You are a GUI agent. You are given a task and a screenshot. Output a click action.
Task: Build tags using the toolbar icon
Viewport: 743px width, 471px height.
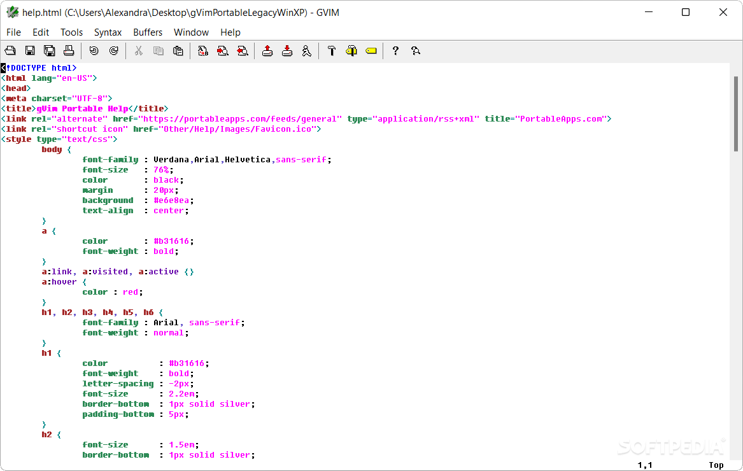pyautogui.click(x=351, y=51)
